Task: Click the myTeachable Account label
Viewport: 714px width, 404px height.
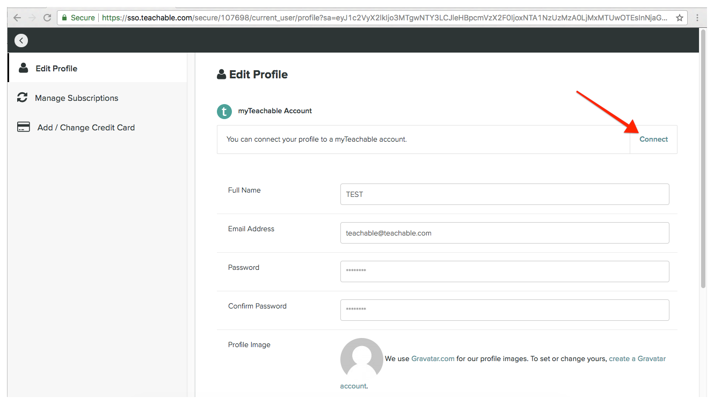Action: (x=275, y=111)
